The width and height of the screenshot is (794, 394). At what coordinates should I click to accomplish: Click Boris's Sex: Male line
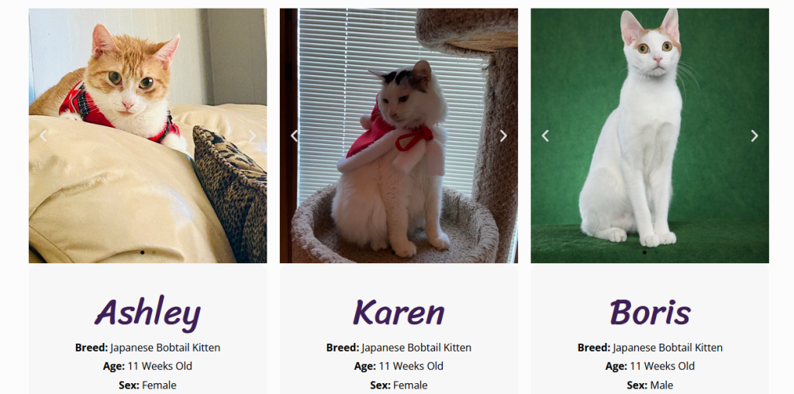point(651,385)
